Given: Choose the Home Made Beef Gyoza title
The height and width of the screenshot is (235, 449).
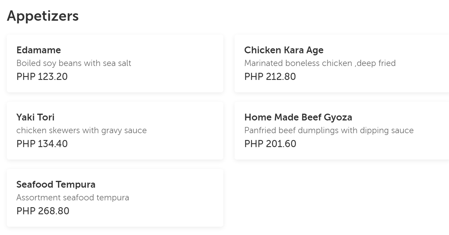Looking at the screenshot, I should coord(298,117).
